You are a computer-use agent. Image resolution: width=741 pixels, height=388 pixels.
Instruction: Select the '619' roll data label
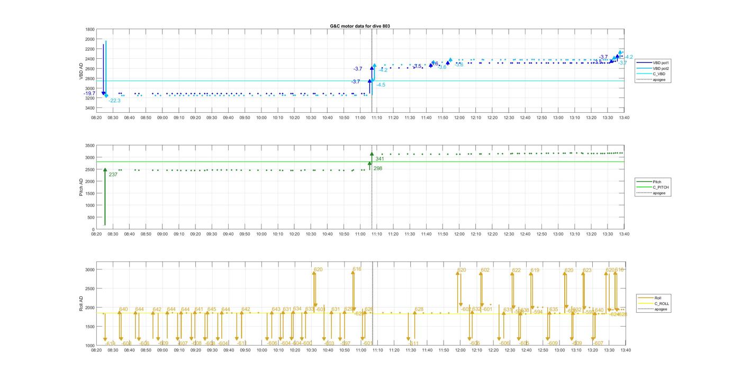[535, 270]
